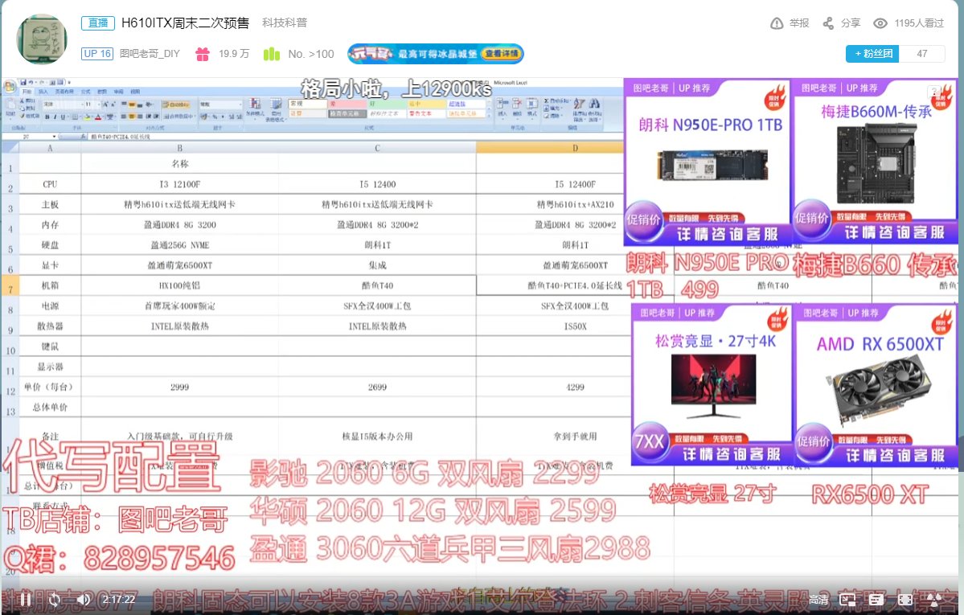The image size is (964, 615).
Task: Open the 高清 quality selector
Action: (x=818, y=600)
